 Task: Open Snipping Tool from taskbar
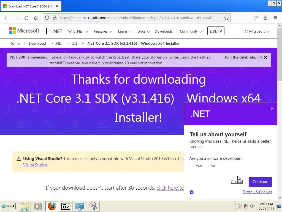pyautogui.click(x=93, y=206)
